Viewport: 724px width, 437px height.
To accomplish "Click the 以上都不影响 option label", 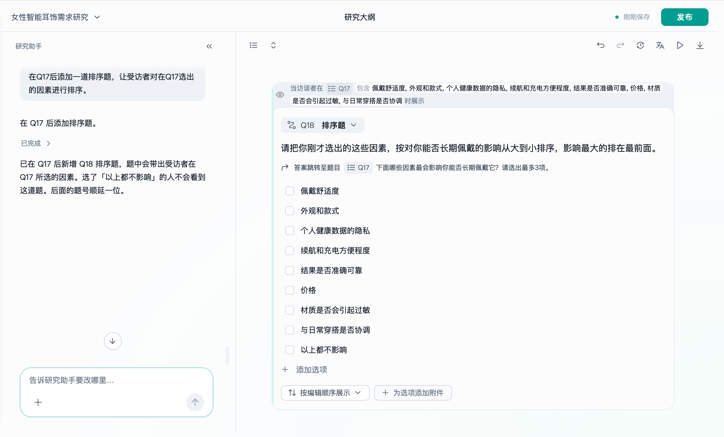I will click(x=323, y=350).
